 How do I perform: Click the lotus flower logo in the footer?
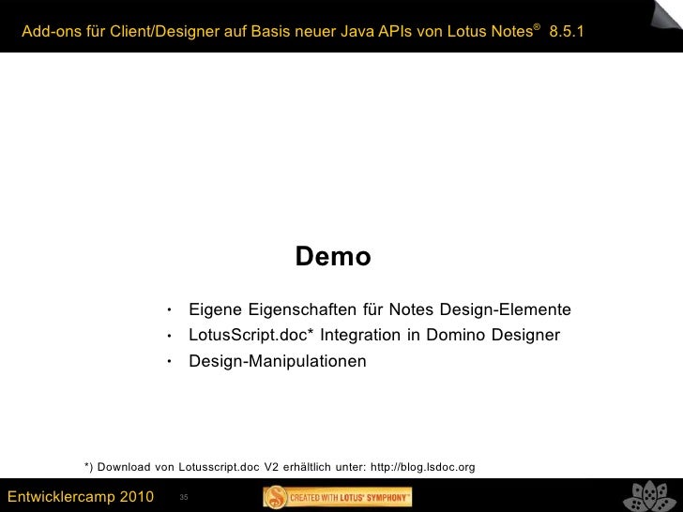pos(649,496)
